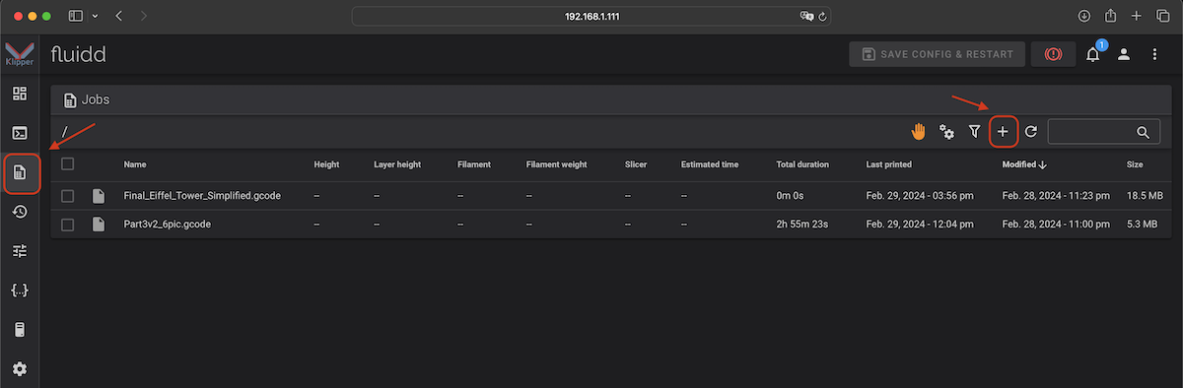Open Safari sidebar dropdown chevron
The image size is (1183, 388).
[95, 17]
